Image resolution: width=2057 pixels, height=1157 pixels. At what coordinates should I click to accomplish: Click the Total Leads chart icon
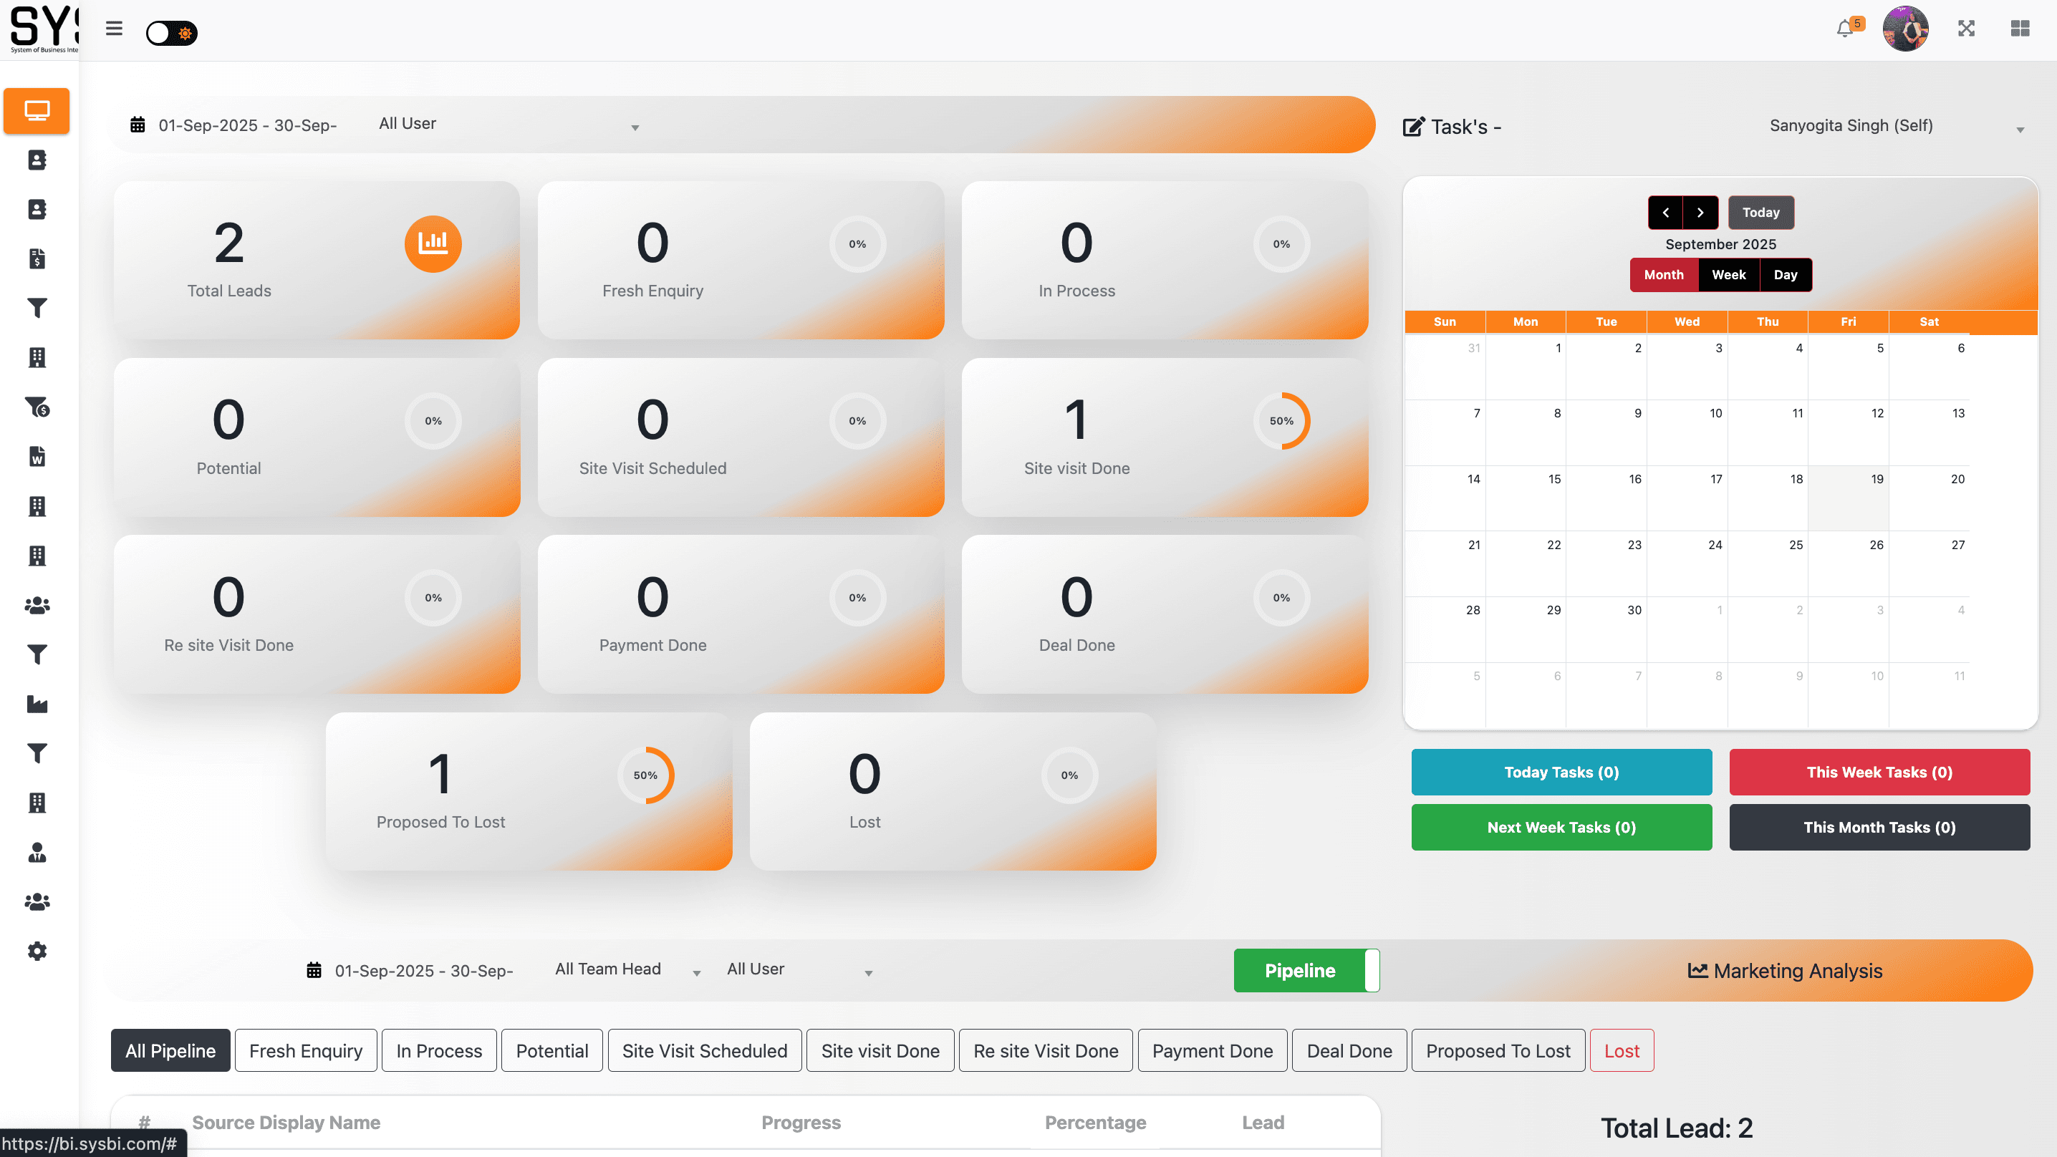[x=433, y=243]
